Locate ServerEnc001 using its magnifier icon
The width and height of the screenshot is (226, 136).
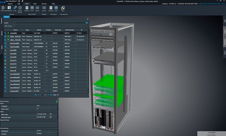[x=5, y=91]
